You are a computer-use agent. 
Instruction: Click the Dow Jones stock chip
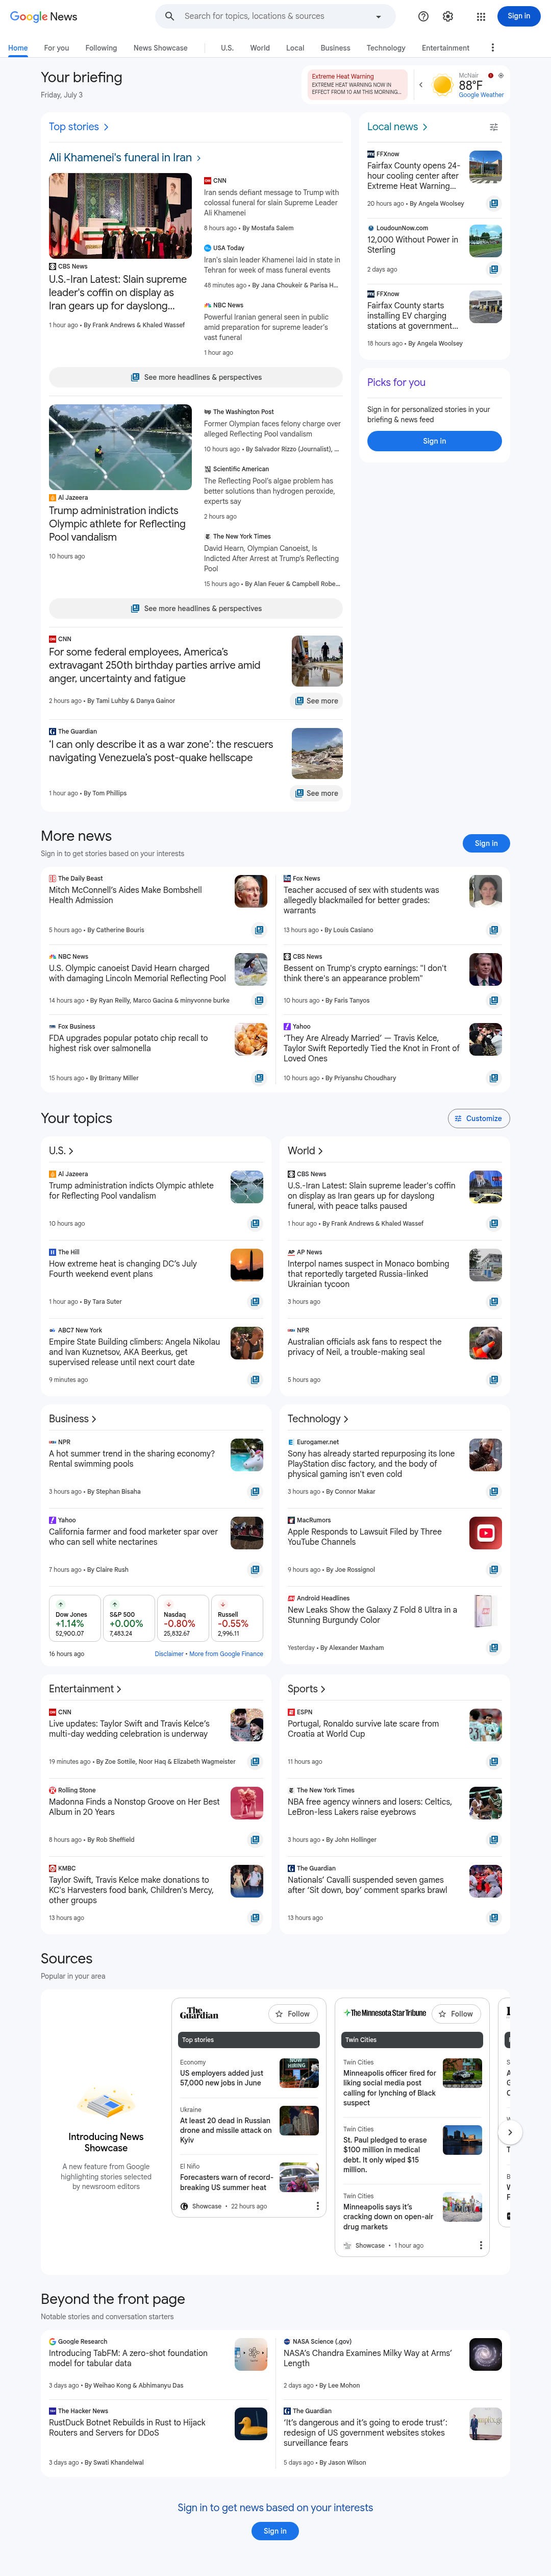74,1618
